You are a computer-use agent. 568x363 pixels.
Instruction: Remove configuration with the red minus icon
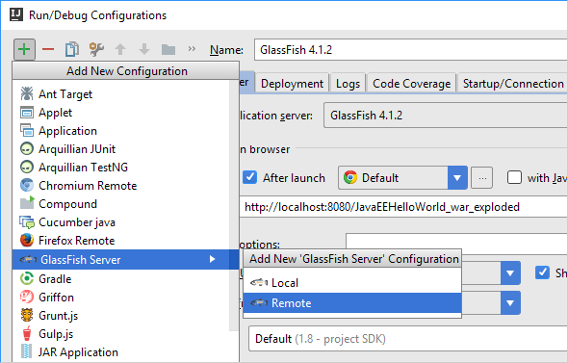pyautogui.click(x=48, y=49)
